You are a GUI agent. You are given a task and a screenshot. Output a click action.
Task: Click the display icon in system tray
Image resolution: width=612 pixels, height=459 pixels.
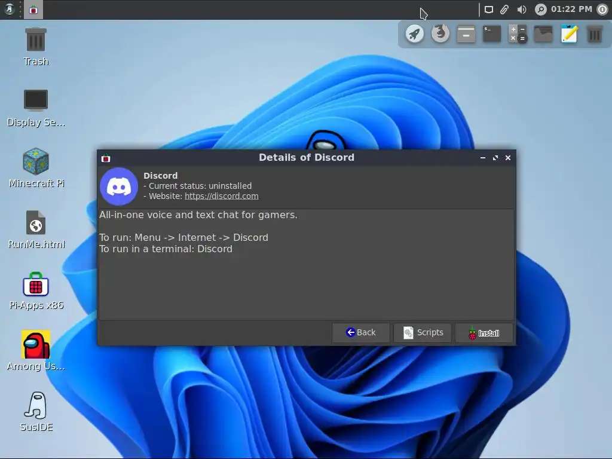(489, 10)
